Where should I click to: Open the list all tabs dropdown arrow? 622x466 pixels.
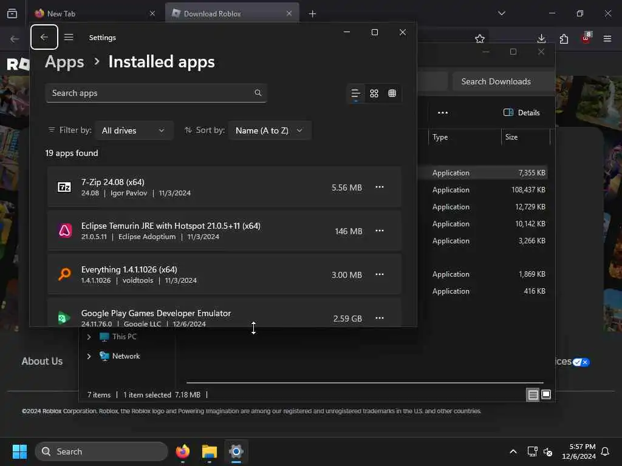point(502,13)
